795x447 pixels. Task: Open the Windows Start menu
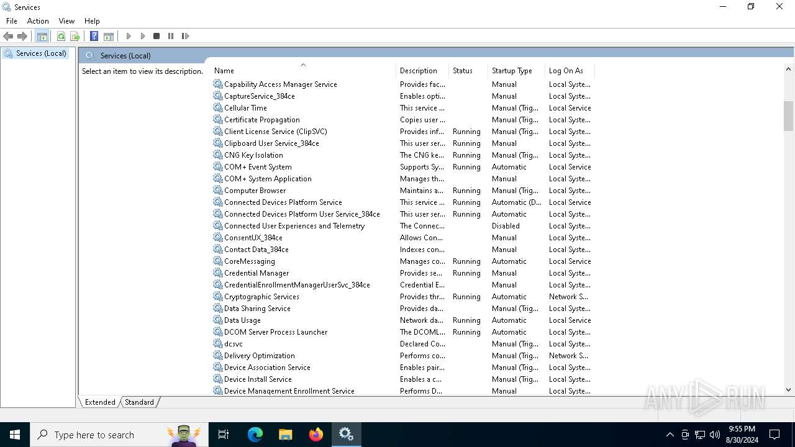15,435
